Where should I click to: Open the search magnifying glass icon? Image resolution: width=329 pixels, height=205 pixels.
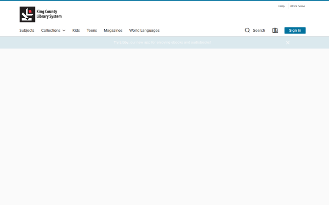[x=247, y=30]
